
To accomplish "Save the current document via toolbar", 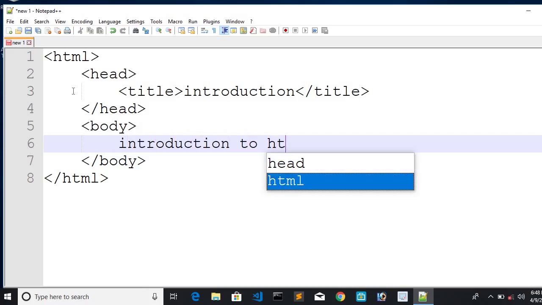I will 28,30.
